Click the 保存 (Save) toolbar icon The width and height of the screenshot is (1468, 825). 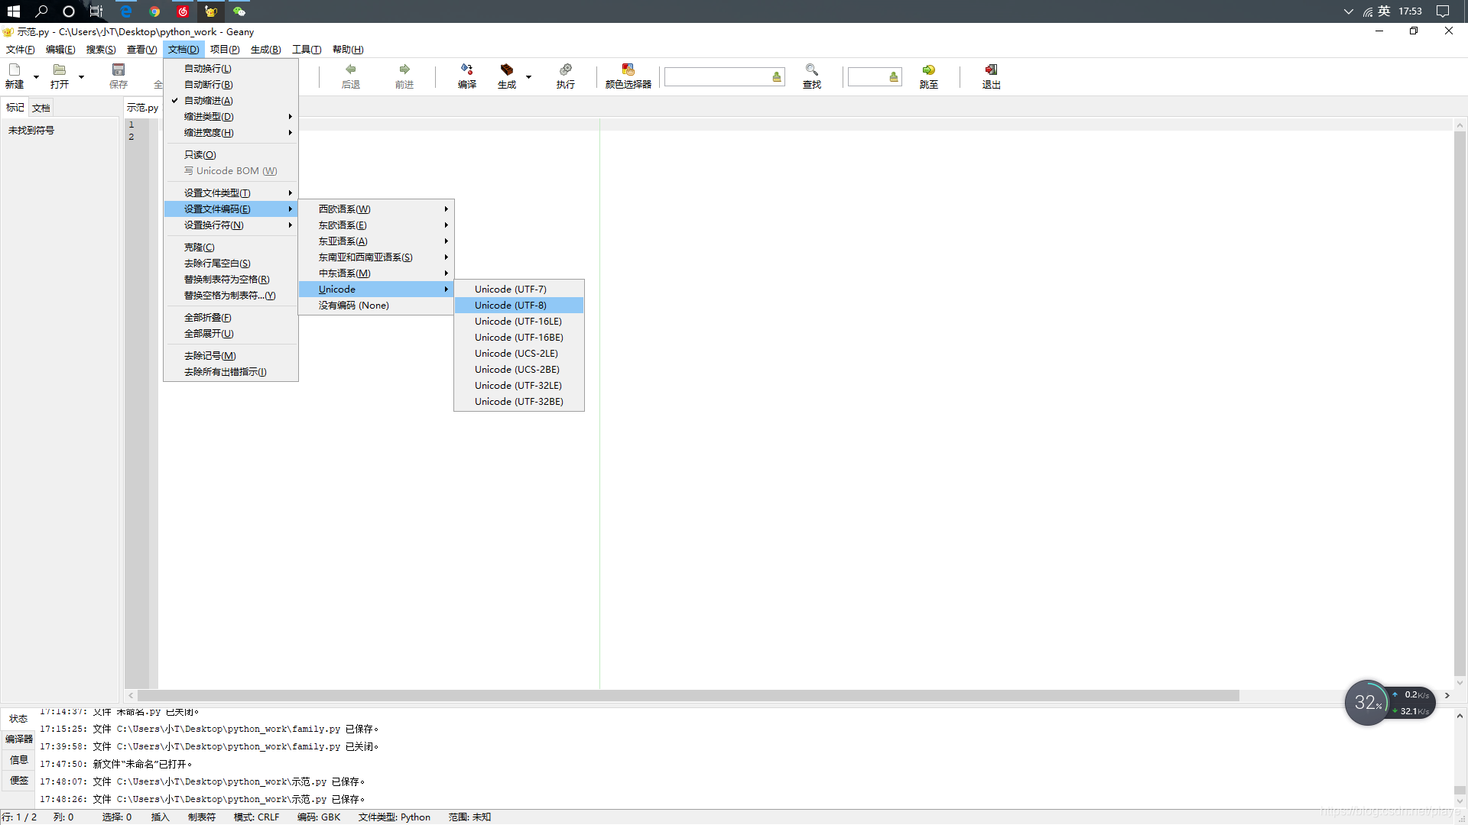(x=119, y=70)
